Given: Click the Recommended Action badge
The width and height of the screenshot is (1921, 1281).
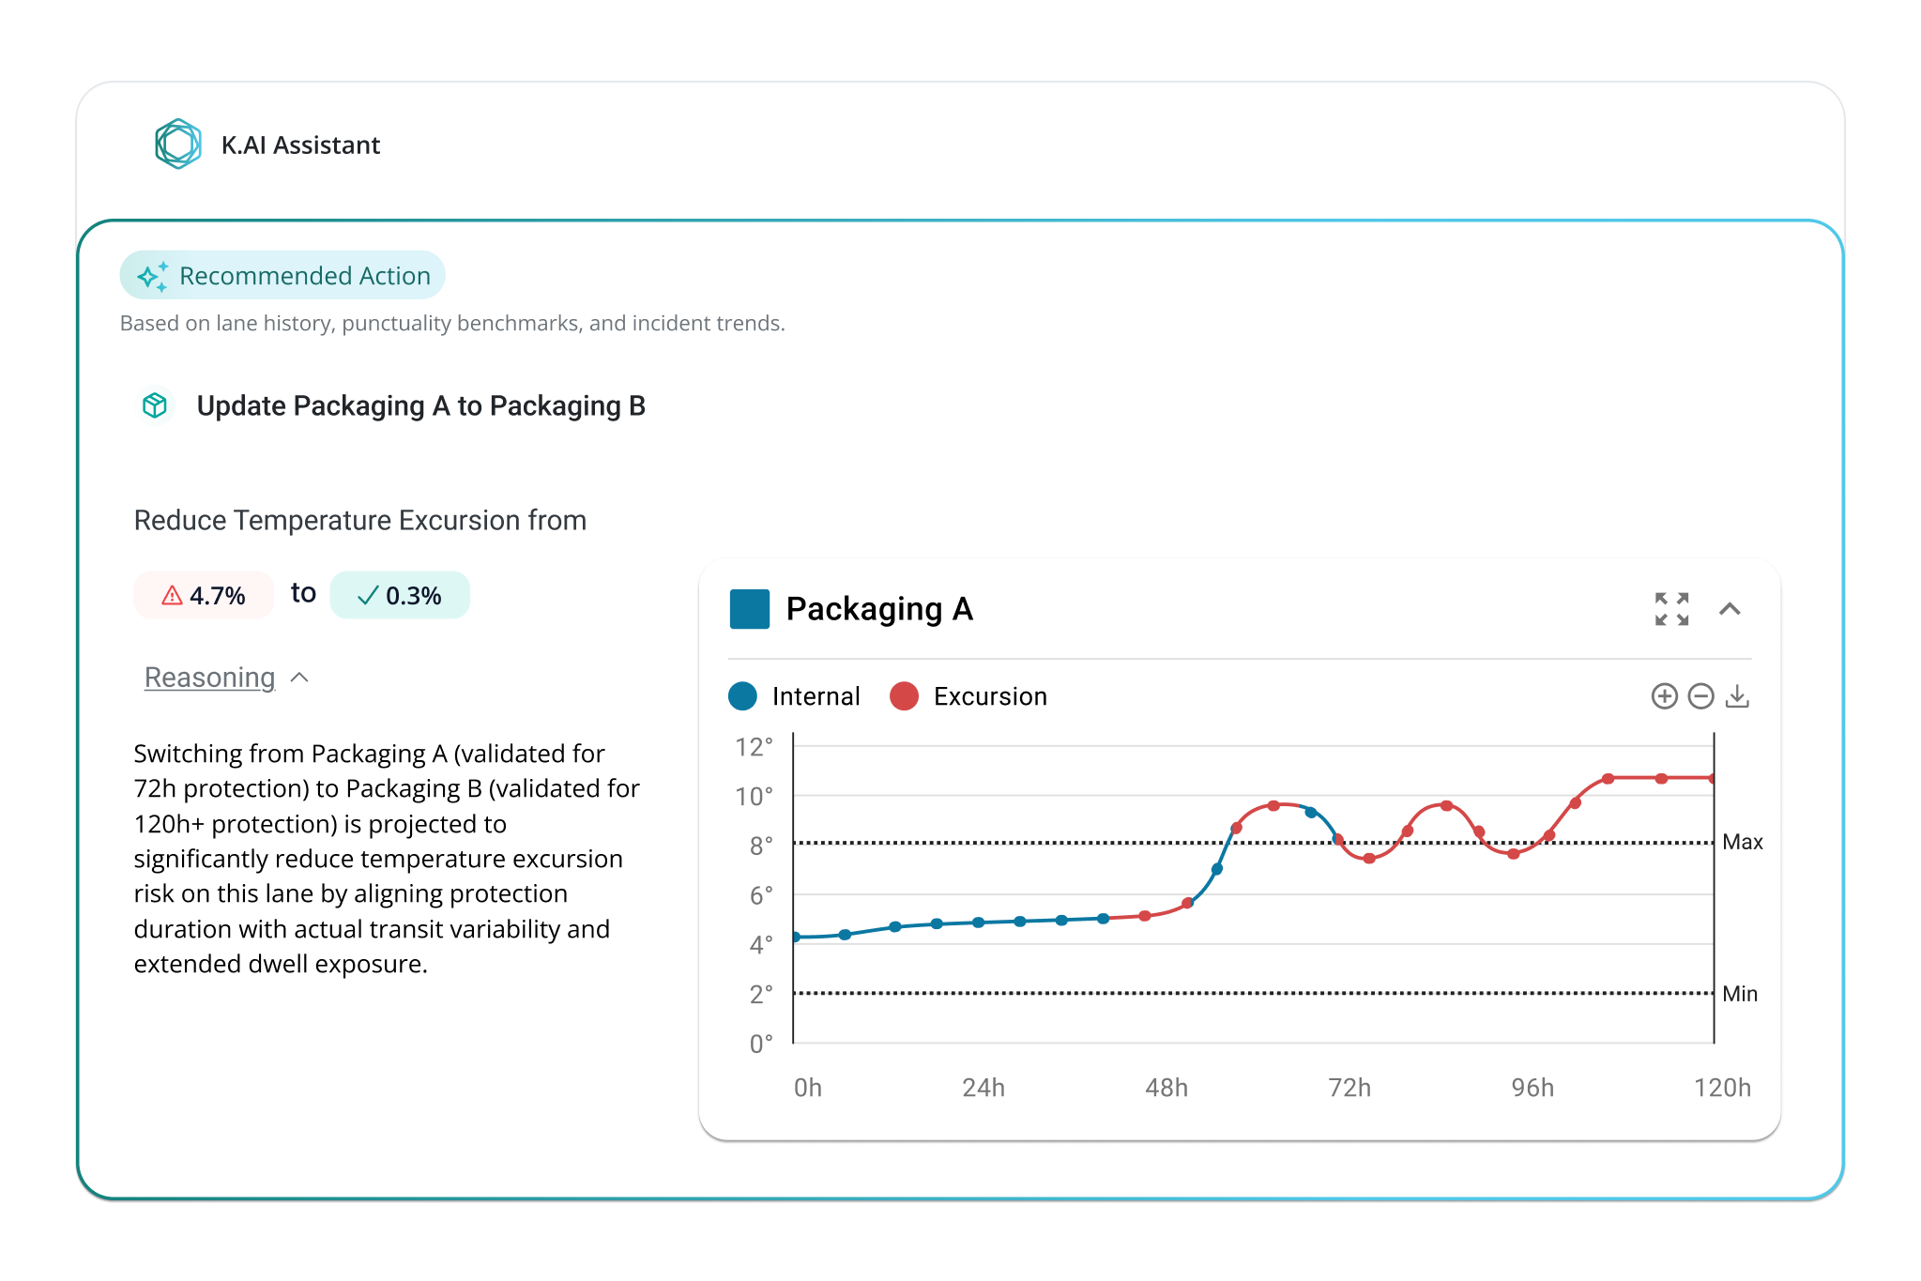Looking at the screenshot, I should (x=282, y=276).
